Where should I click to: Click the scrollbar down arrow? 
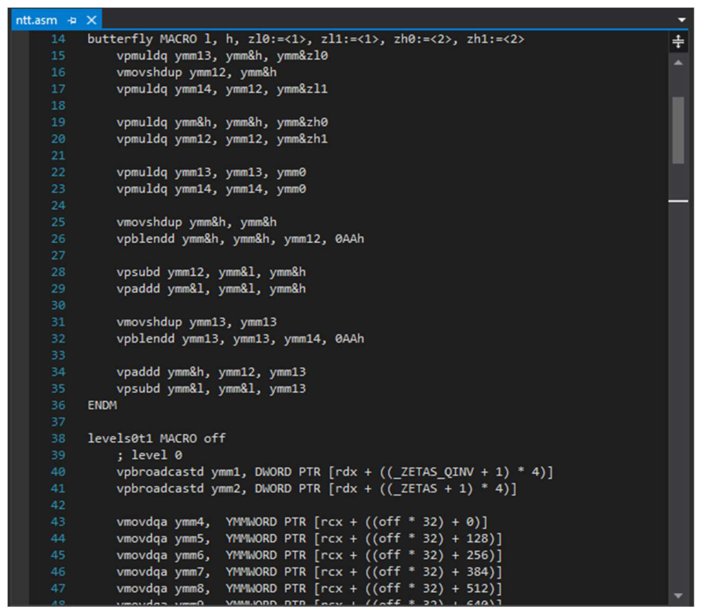(678, 595)
